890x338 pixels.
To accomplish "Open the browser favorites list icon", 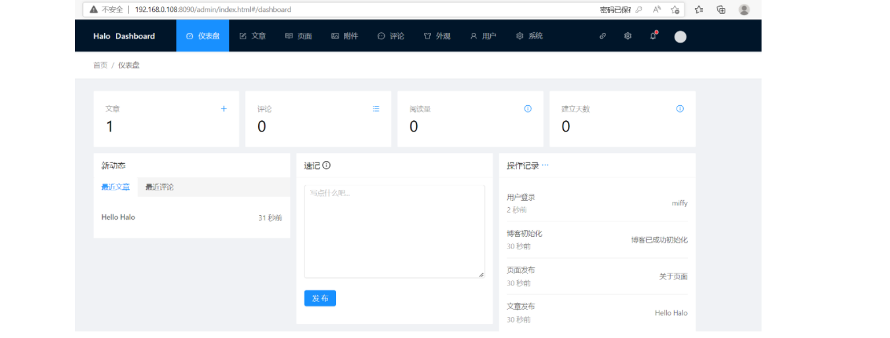I will point(699,10).
